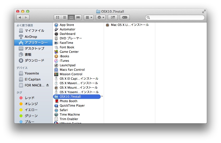Switch to column view
Image resolution: width=221 pixels, height=143 pixels.
pos(71,17)
